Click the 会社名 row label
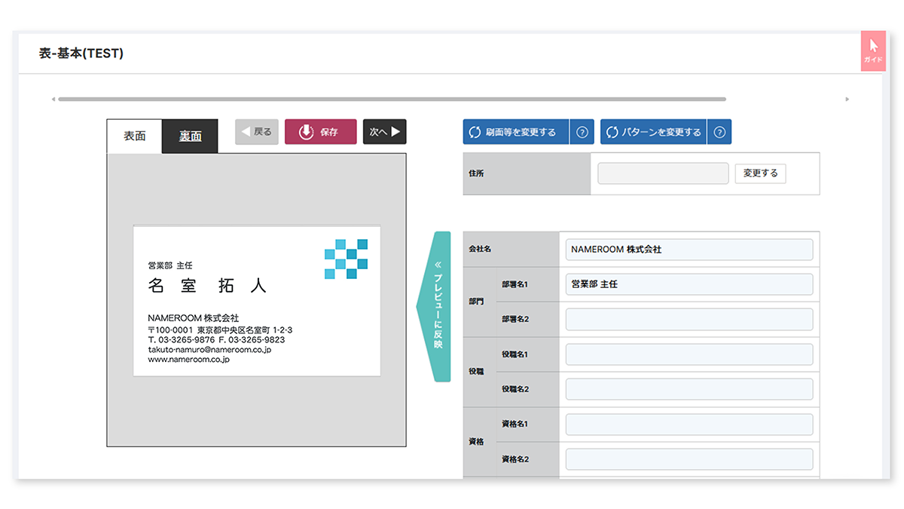The height and width of the screenshot is (509, 904). pos(480,249)
